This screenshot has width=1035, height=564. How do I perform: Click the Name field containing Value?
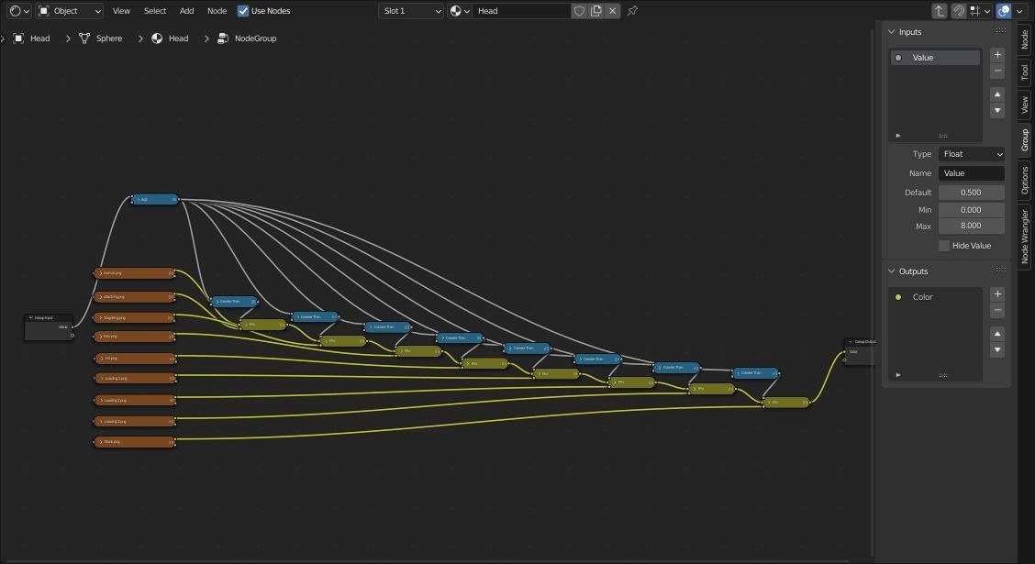tap(972, 172)
